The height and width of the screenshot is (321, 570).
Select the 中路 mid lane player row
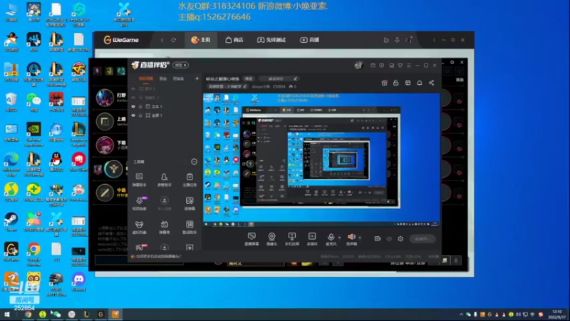(x=111, y=193)
